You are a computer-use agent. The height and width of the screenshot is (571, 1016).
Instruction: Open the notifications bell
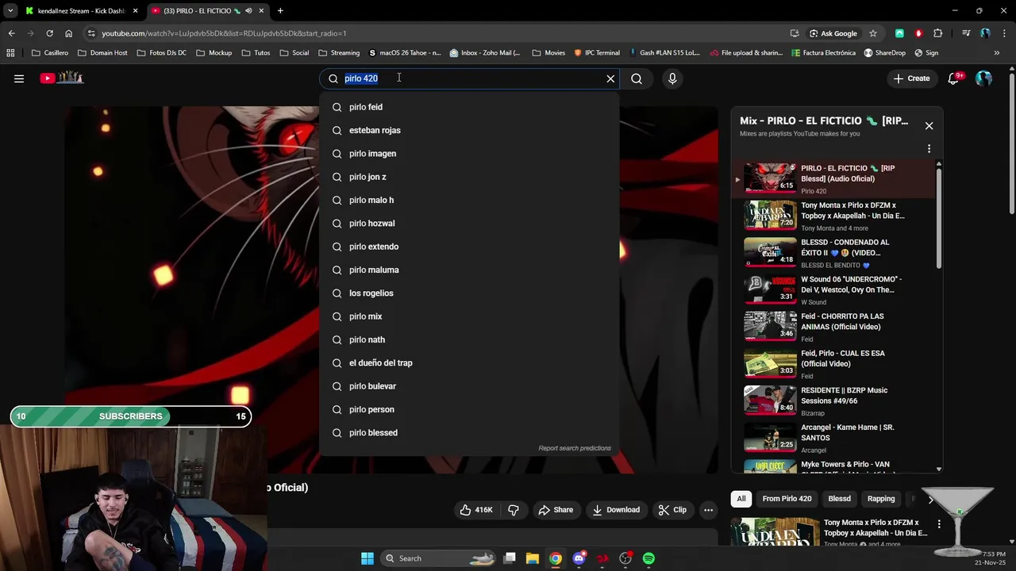coord(954,79)
